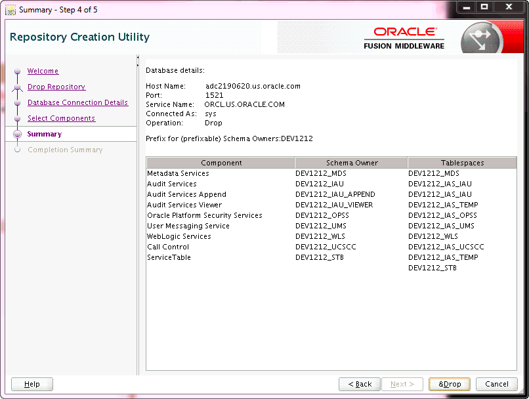Viewport: 529px width, 399px height.
Task: Click the Help button
Action: coord(32,384)
